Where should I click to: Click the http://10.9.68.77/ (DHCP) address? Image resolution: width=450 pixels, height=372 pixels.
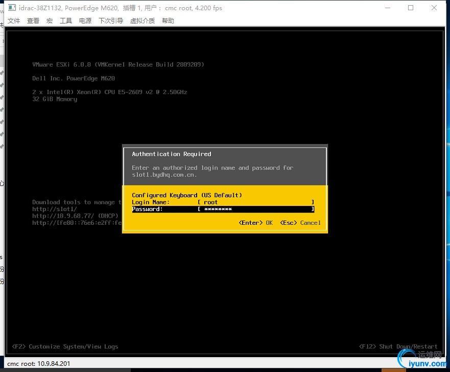tap(75, 216)
